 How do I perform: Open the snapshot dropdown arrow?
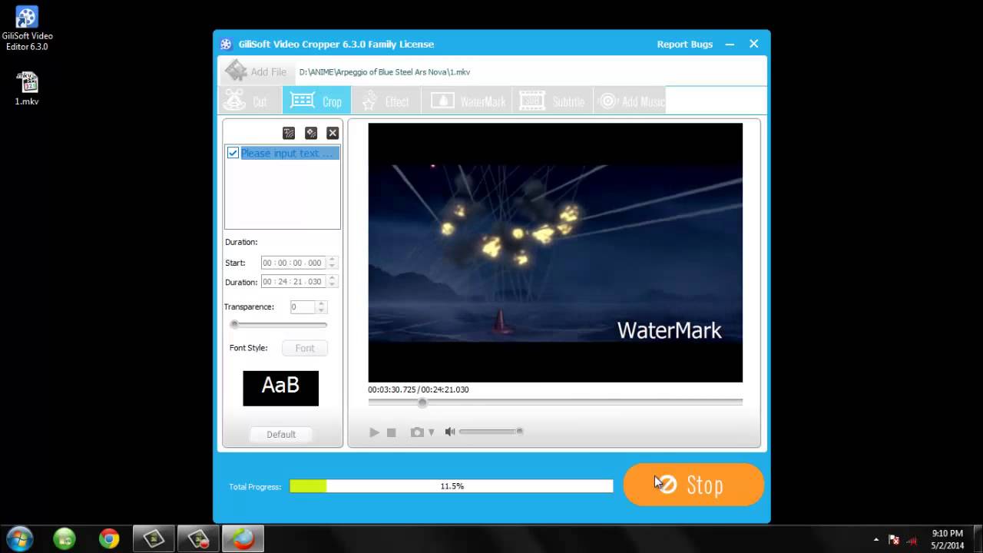tap(431, 432)
